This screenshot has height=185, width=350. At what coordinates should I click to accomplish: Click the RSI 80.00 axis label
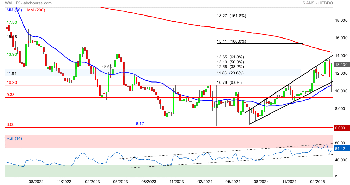coord(340,143)
